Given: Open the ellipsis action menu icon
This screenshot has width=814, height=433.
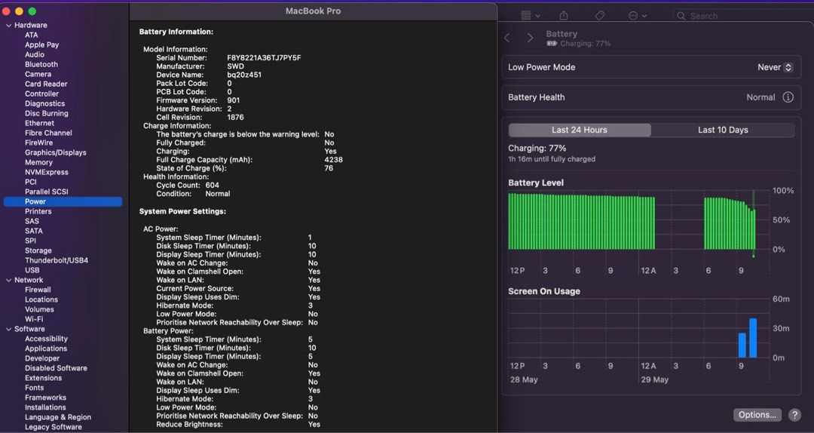Looking at the screenshot, I should click(633, 16).
